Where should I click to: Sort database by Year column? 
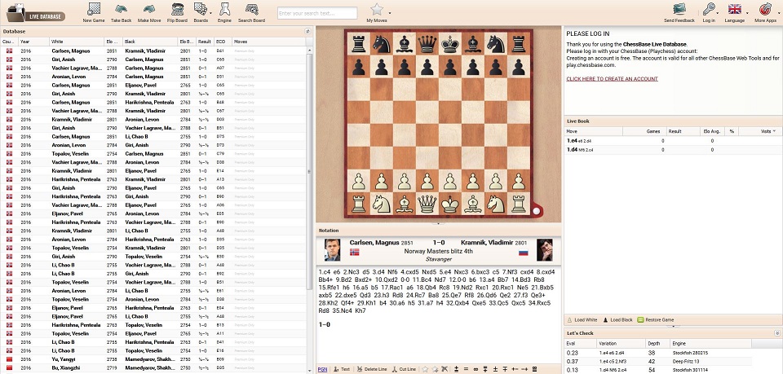click(x=34, y=42)
